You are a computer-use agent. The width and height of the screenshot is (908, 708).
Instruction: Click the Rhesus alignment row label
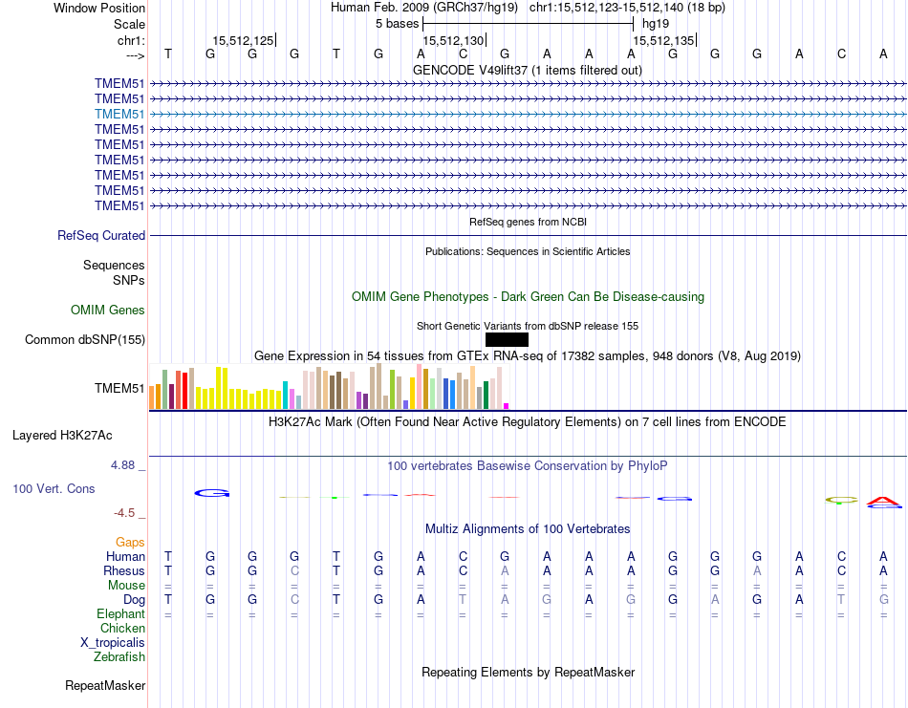click(124, 571)
